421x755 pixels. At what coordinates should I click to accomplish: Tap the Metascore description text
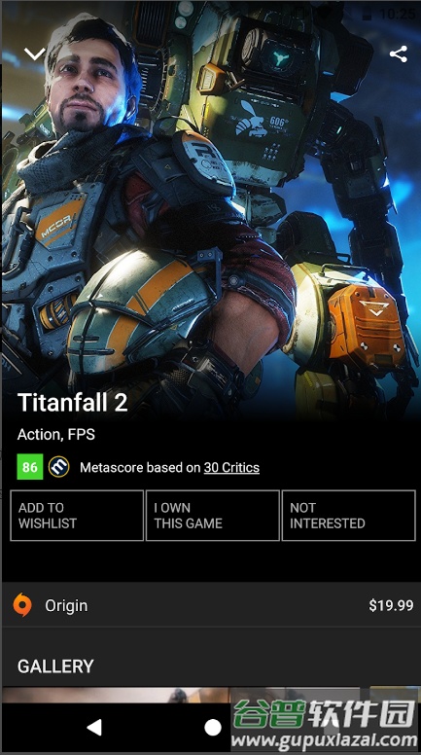pos(169,468)
